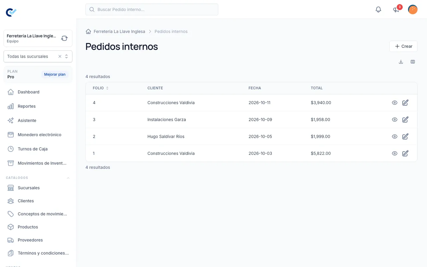Viewport: 427px width, 267px height.
Task: View pedido of Instalaciones Garza
Action: click(395, 119)
